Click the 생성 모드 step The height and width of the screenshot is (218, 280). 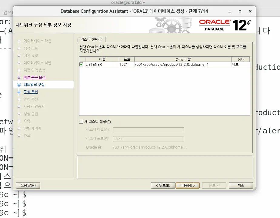point(31,48)
